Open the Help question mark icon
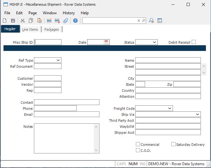This screenshot has height=168, width=211. tap(75, 21)
